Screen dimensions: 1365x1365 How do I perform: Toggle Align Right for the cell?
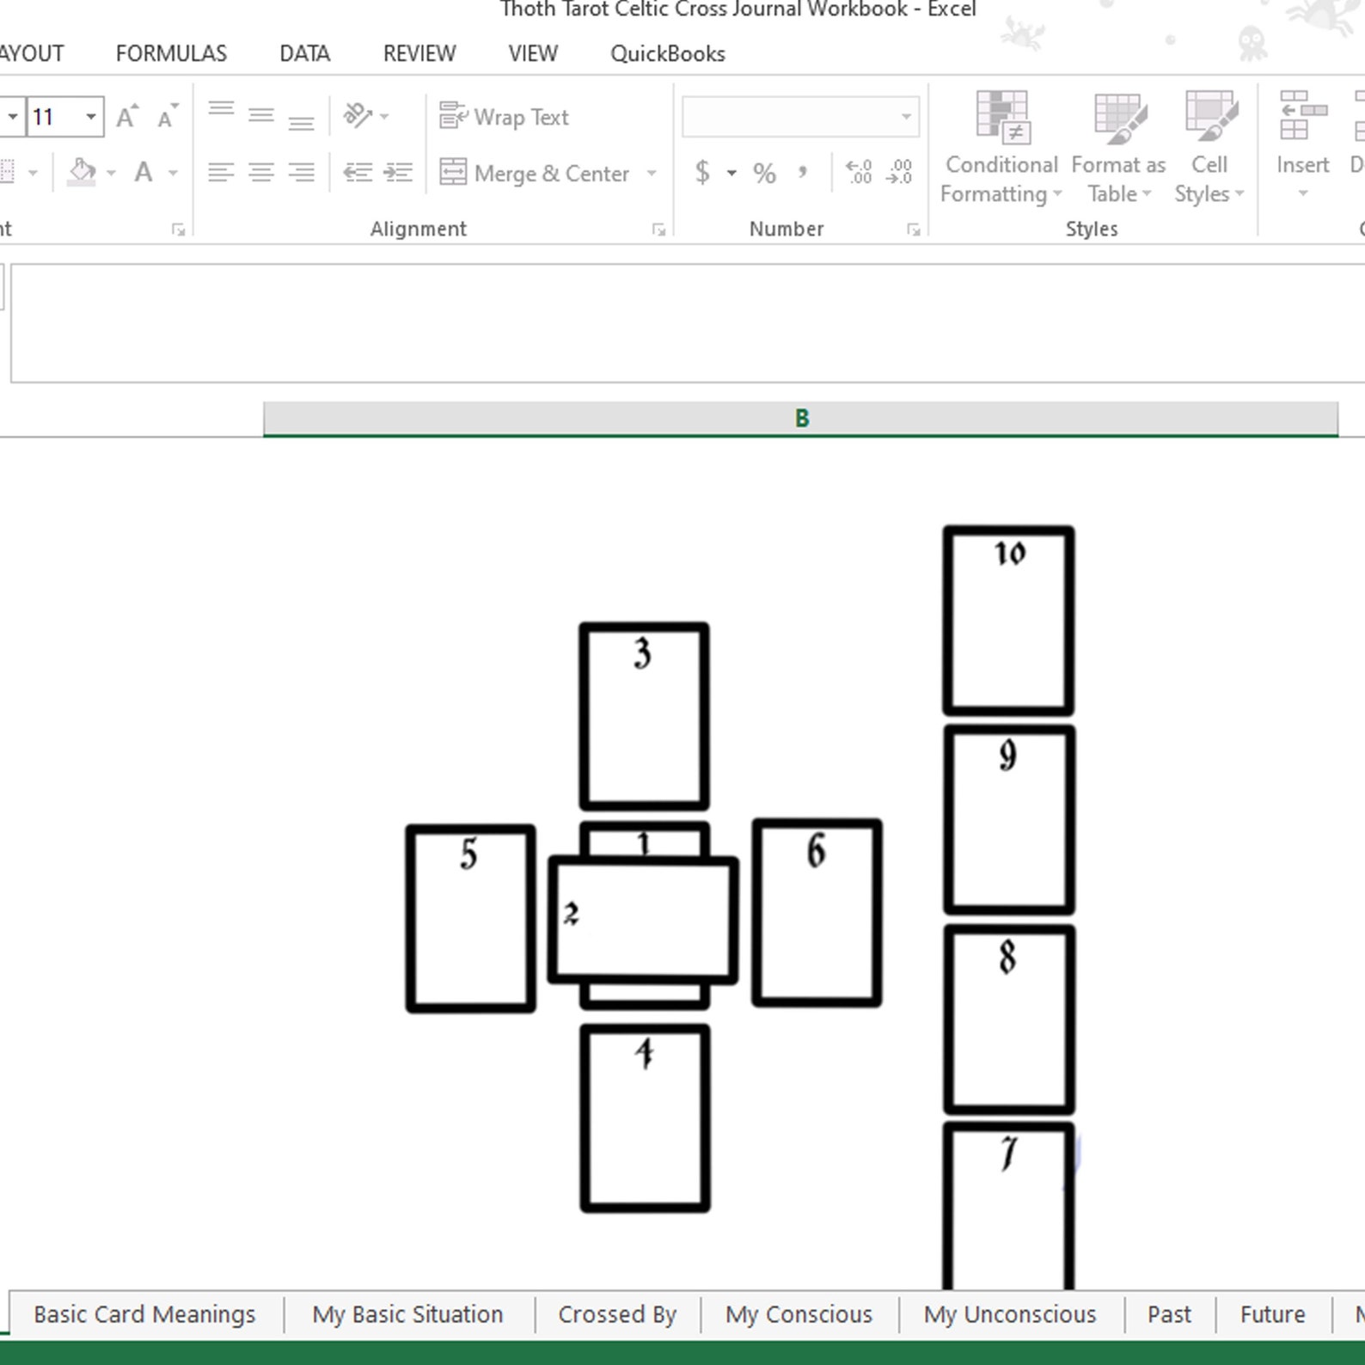pos(301,173)
